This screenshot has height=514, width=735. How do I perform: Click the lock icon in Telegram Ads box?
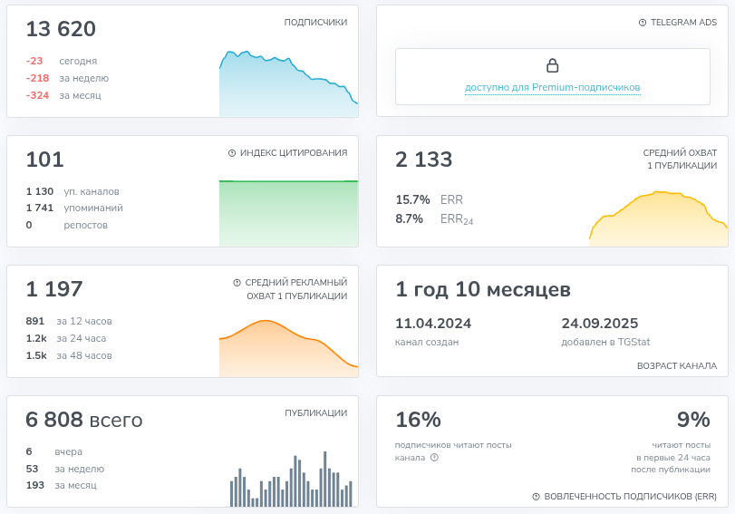point(553,65)
